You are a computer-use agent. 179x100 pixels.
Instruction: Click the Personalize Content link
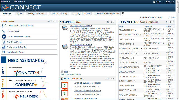point(152,17)
